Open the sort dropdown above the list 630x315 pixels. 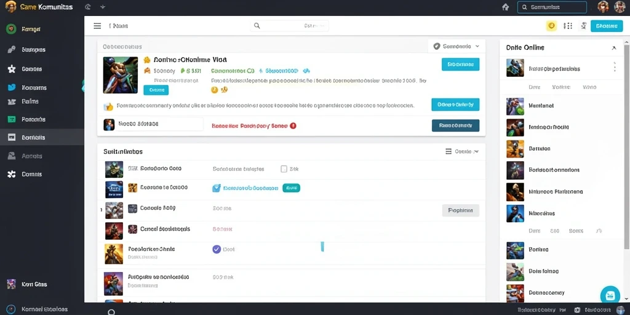[x=462, y=151]
